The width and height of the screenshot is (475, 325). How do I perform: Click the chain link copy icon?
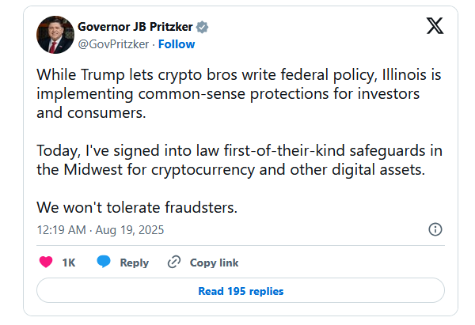click(x=174, y=262)
